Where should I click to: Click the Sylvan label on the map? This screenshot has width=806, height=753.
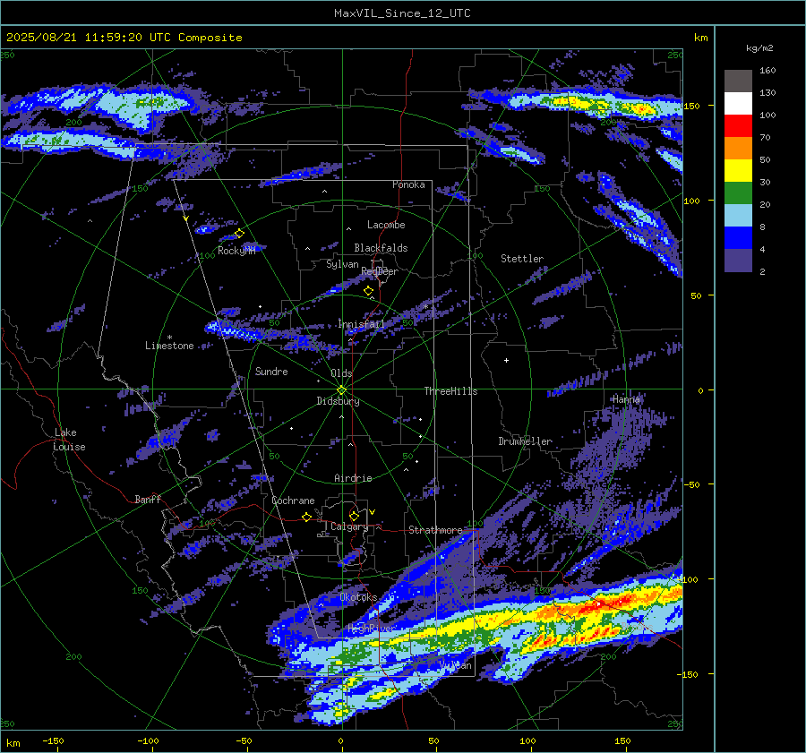[342, 264]
